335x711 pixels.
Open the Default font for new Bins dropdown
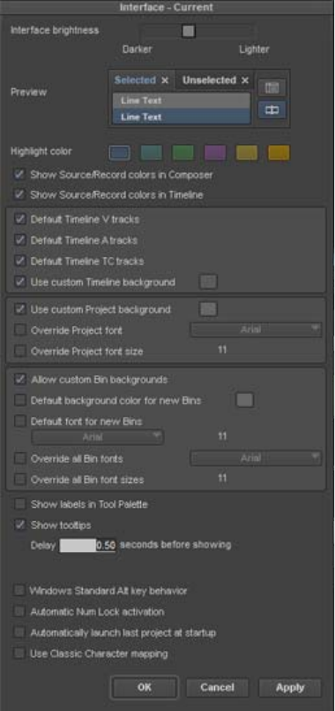point(97,437)
